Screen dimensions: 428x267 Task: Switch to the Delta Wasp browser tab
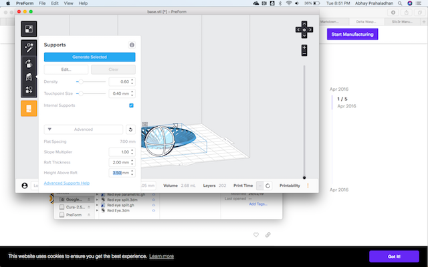pyautogui.click(x=366, y=21)
